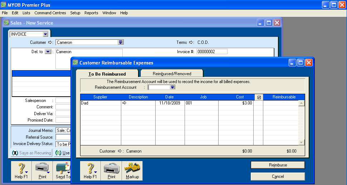Viewport: 347px width, 185px height.
Task: Click the Invoice Delivery Status field
Action: coord(63,144)
